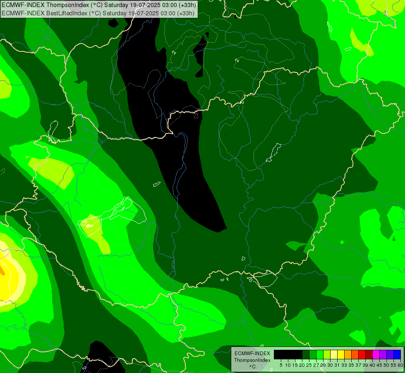The width and height of the screenshot is (405, 373).
Task: Click the legend scale value '39'
Action: point(365,365)
